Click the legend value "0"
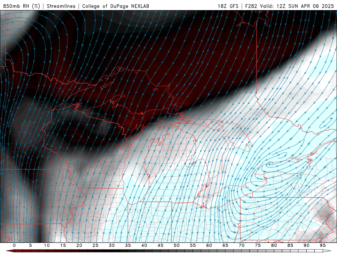The height and width of the screenshot is (253, 337). pyautogui.click(x=14, y=245)
